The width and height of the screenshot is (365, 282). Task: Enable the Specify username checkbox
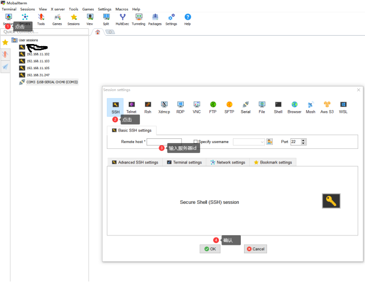pos(195,142)
